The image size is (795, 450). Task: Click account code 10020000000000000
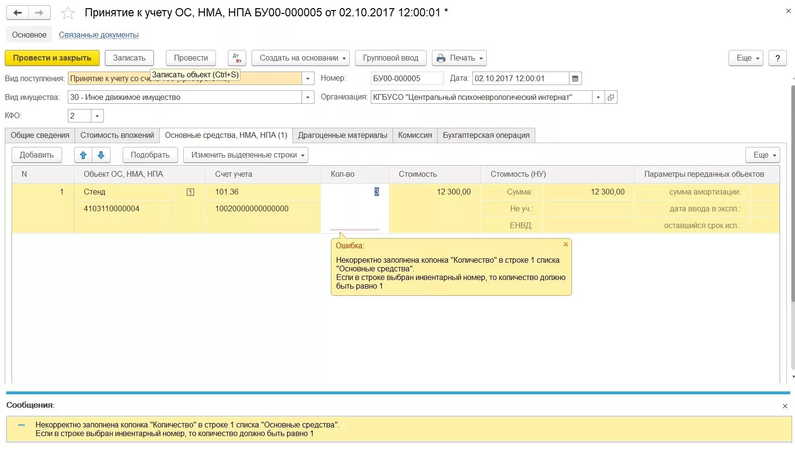[252, 209]
